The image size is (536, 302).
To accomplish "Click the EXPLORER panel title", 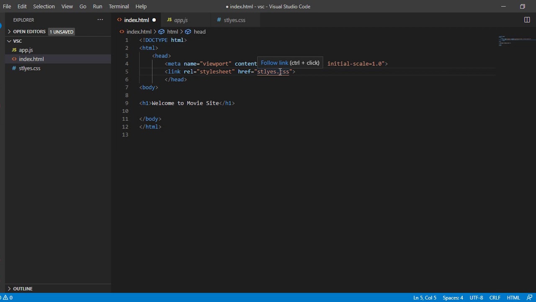I will [23, 20].
